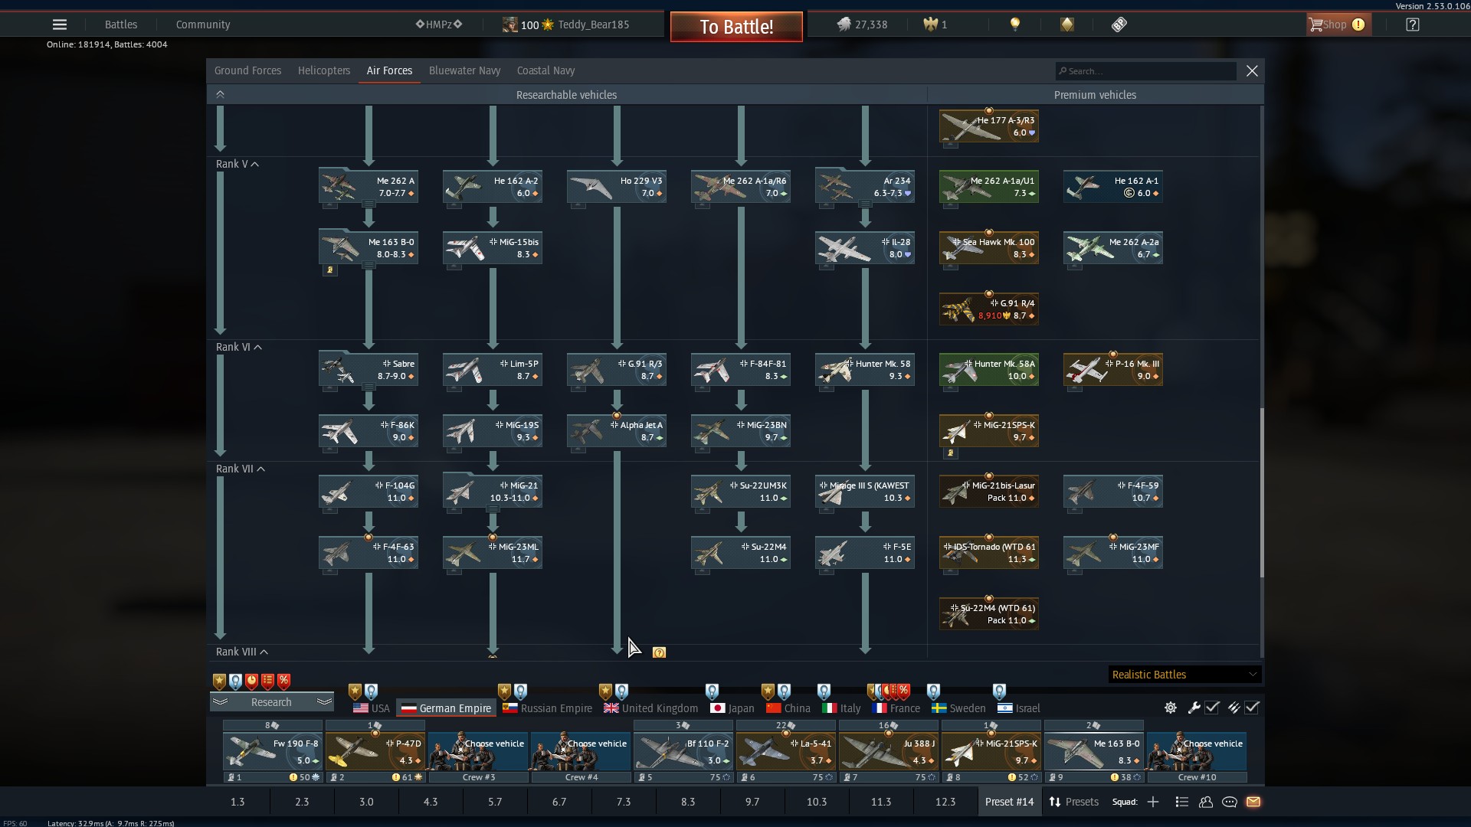Open the Shop link
This screenshot has height=827, width=1471.
click(1335, 25)
